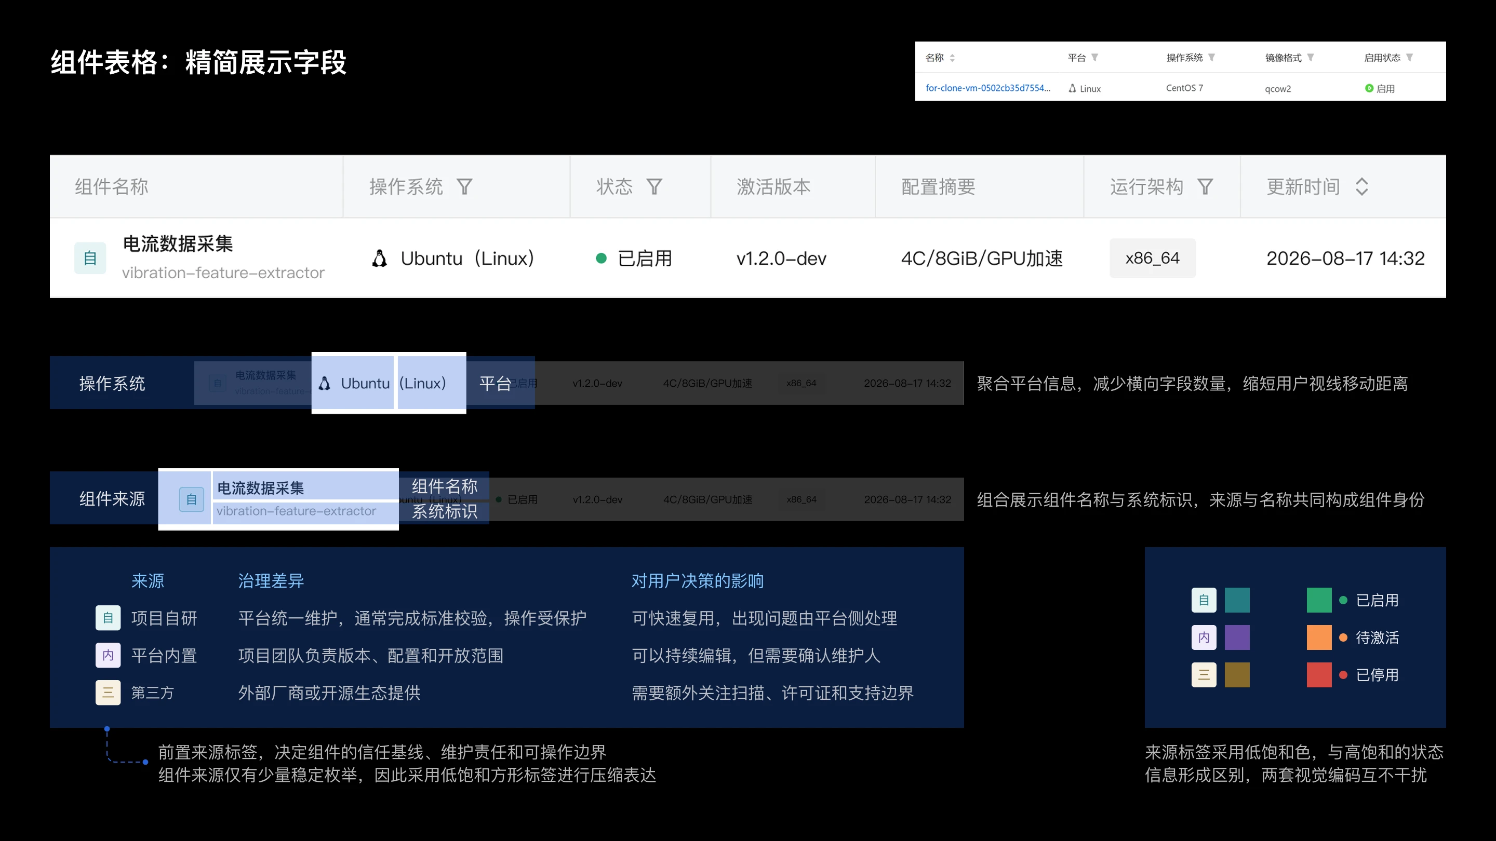This screenshot has height=841, width=1496.
Task: Click the green status dot beside 已启用 in the table row
Action: pyautogui.click(x=601, y=259)
